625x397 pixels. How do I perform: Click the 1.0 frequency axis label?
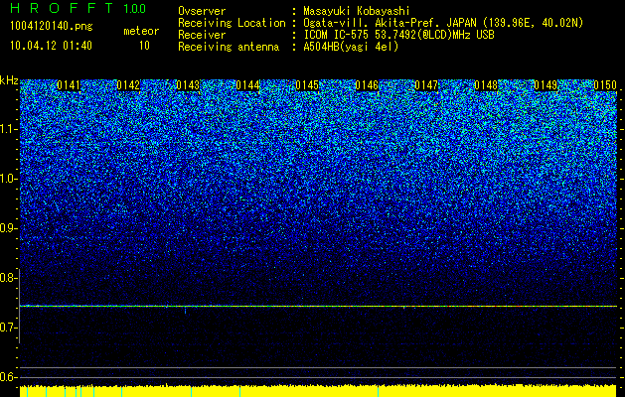point(8,179)
